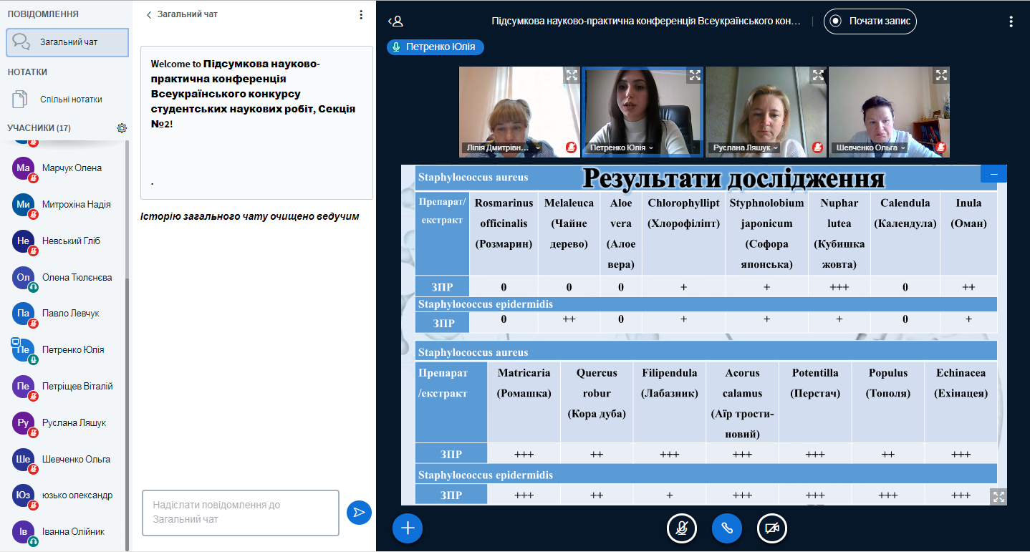
Task: Start recording with Почати запис
Action: [x=870, y=21]
